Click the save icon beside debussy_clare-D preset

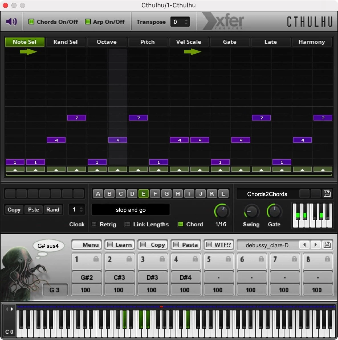[x=327, y=245]
